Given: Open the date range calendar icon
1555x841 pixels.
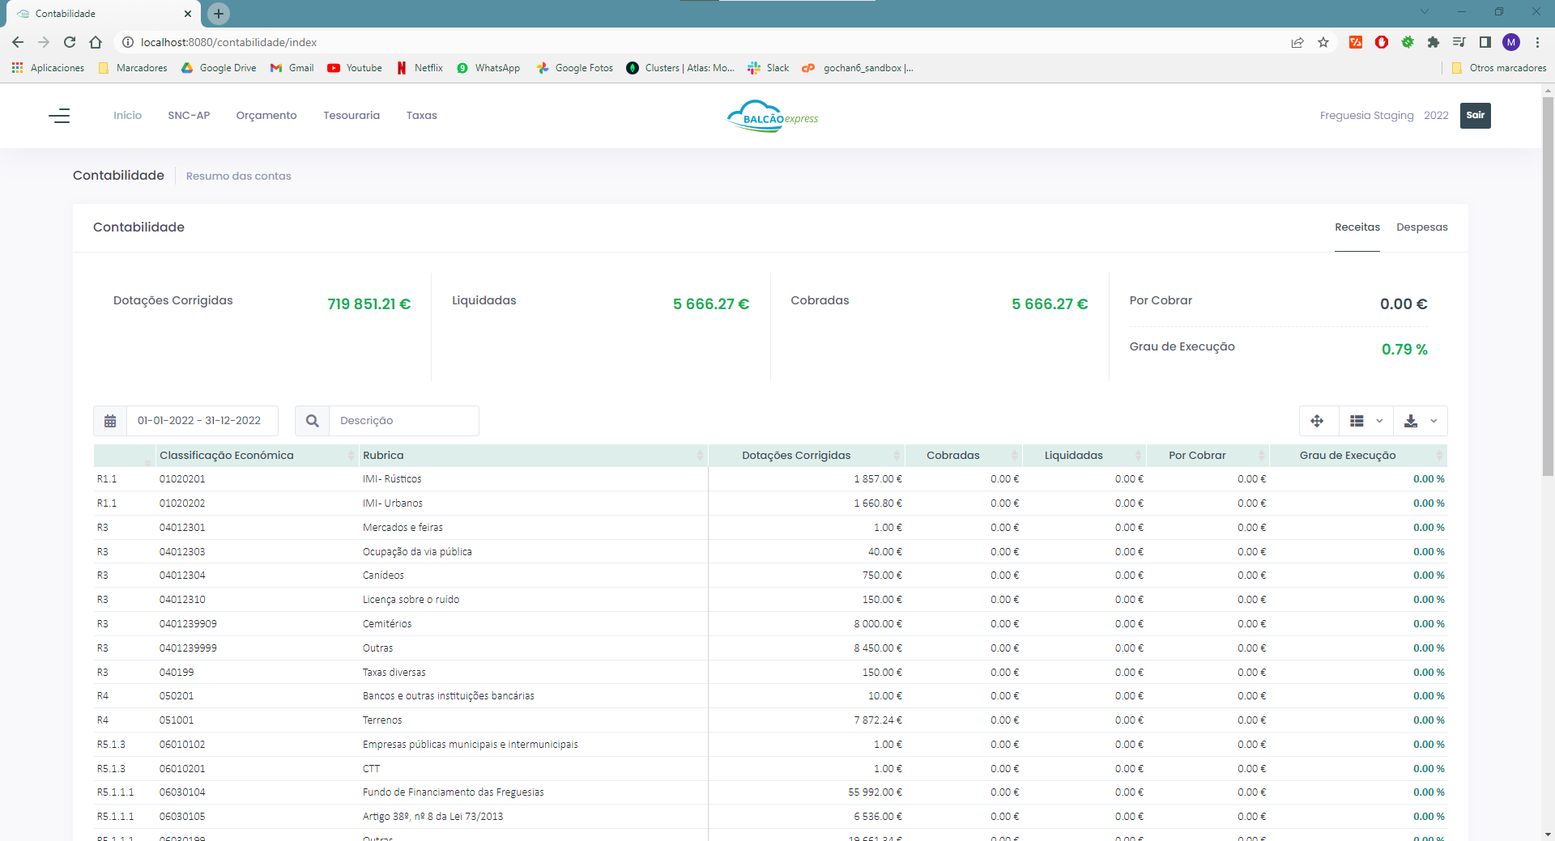Looking at the screenshot, I should pos(110,421).
